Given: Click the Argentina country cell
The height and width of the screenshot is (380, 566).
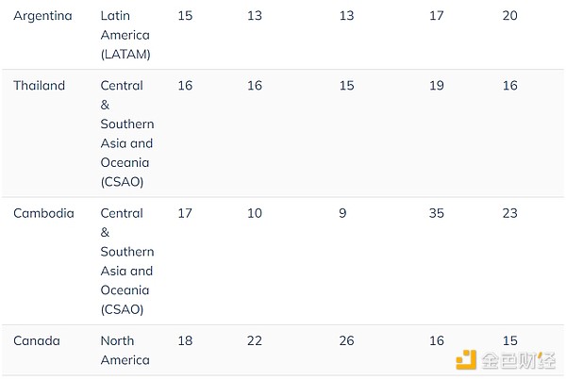Looking at the screenshot, I should (42, 15).
